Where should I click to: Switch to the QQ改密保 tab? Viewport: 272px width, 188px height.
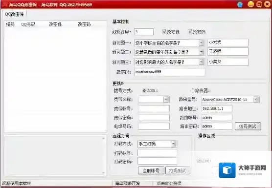[x=14, y=14]
